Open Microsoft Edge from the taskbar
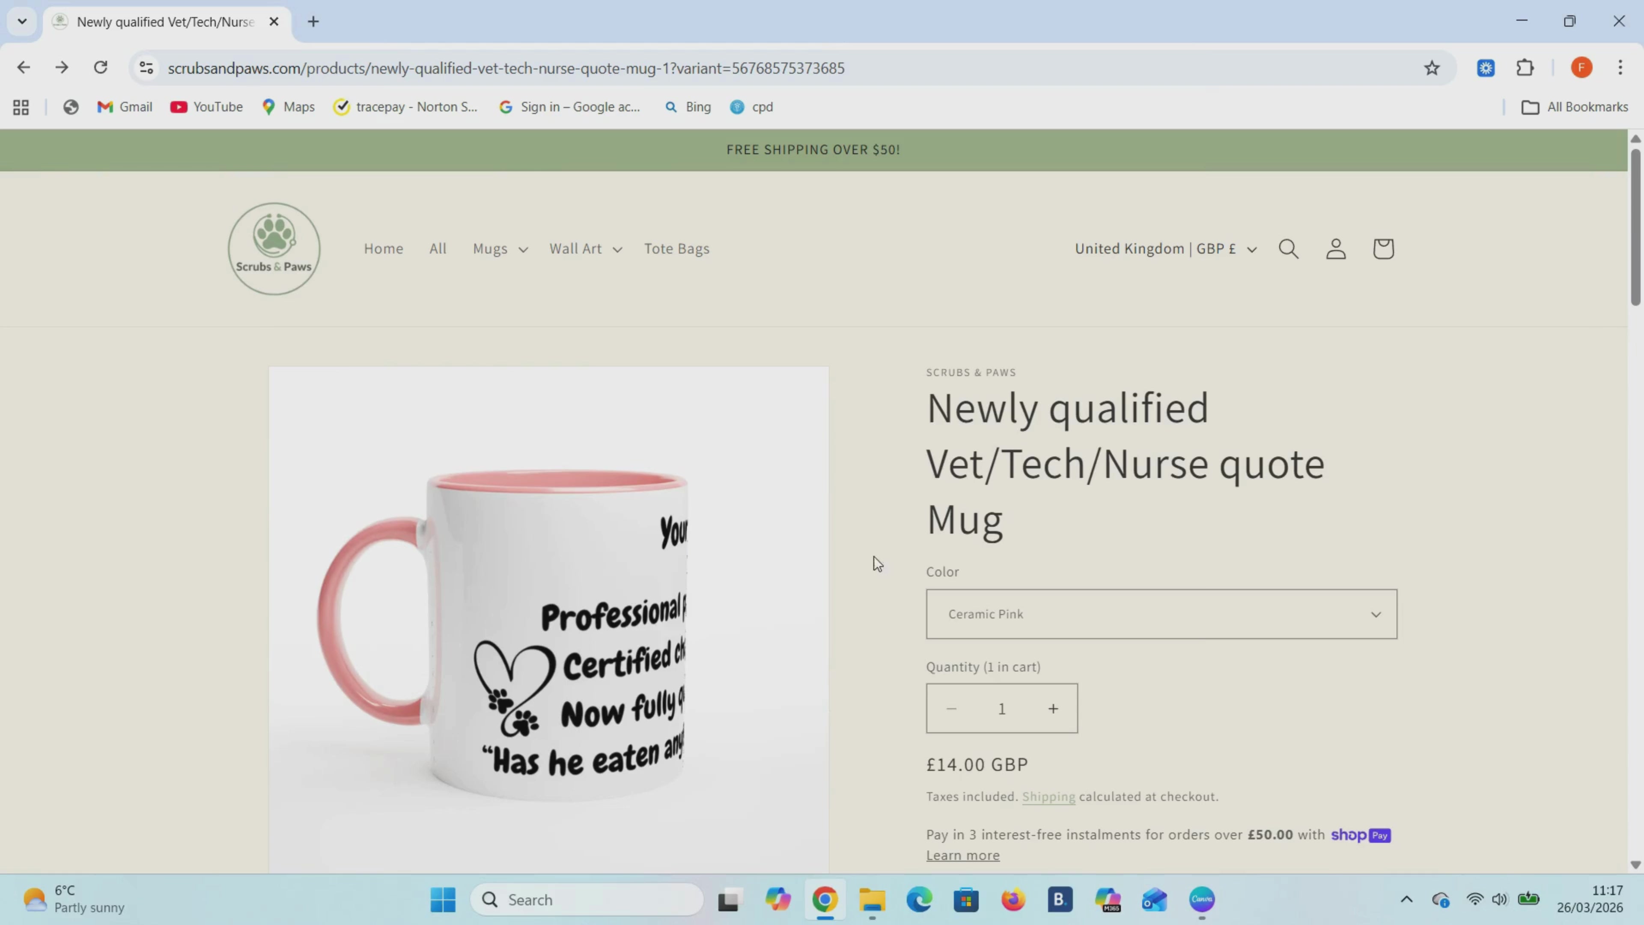The image size is (1644, 925). (919, 900)
